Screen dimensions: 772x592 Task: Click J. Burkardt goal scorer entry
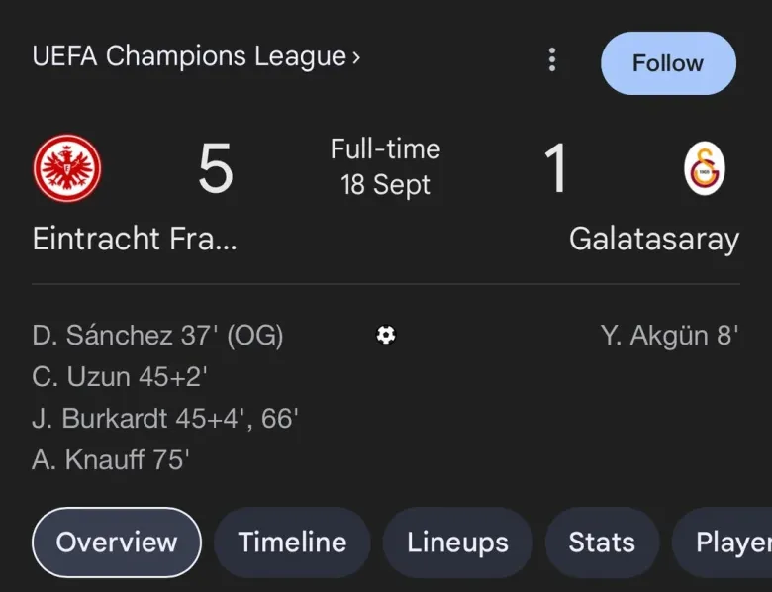pyautogui.click(x=165, y=419)
